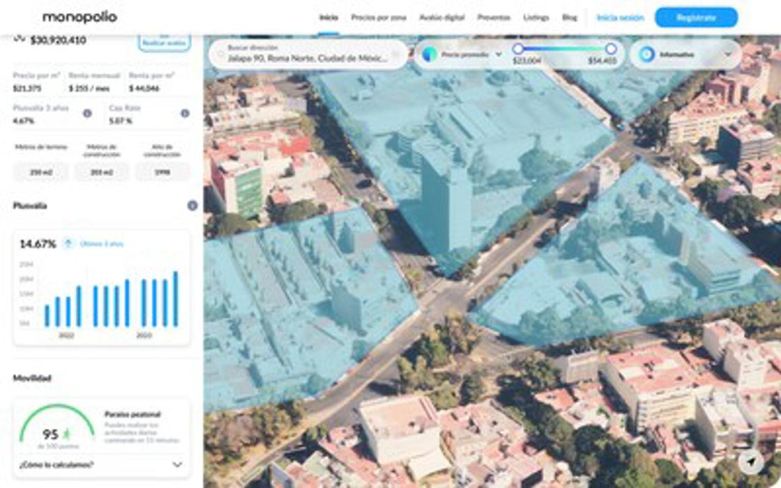This screenshot has width=781, height=488.
Task: Click the upward arrow icon beside 14.67%
Action: (x=68, y=243)
